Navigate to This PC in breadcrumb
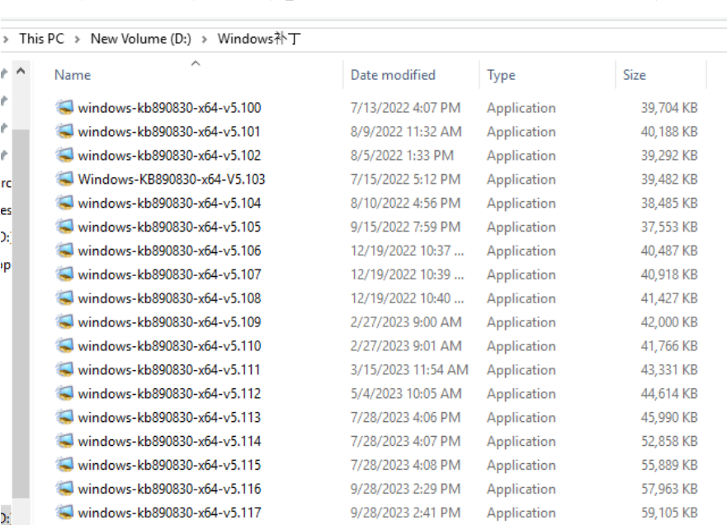 [x=42, y=39]
